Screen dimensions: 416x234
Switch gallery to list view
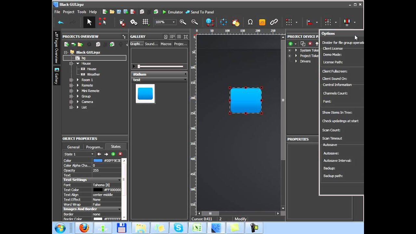coord(179,37)
